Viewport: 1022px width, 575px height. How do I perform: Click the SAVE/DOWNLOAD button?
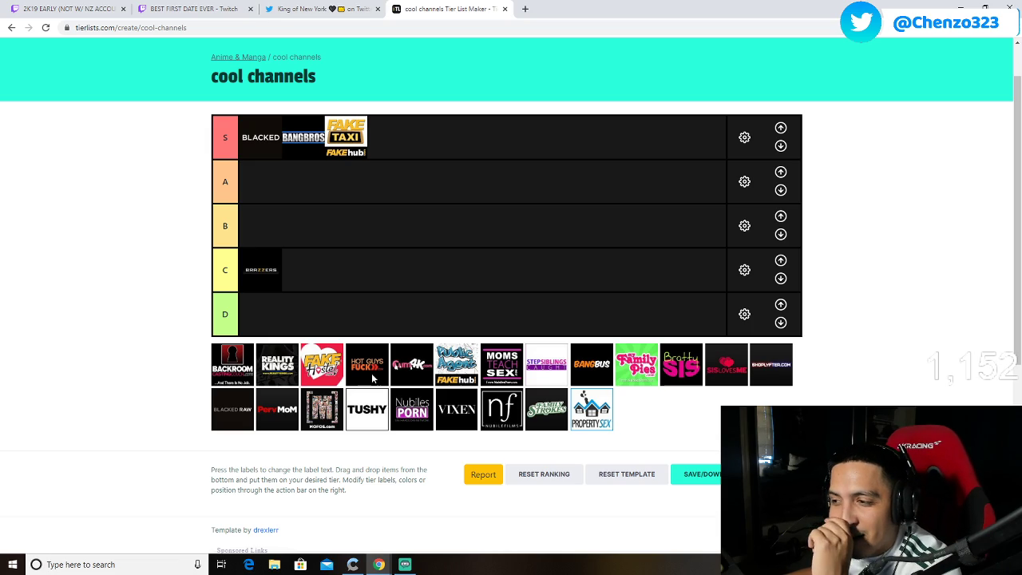pos(696,474)
